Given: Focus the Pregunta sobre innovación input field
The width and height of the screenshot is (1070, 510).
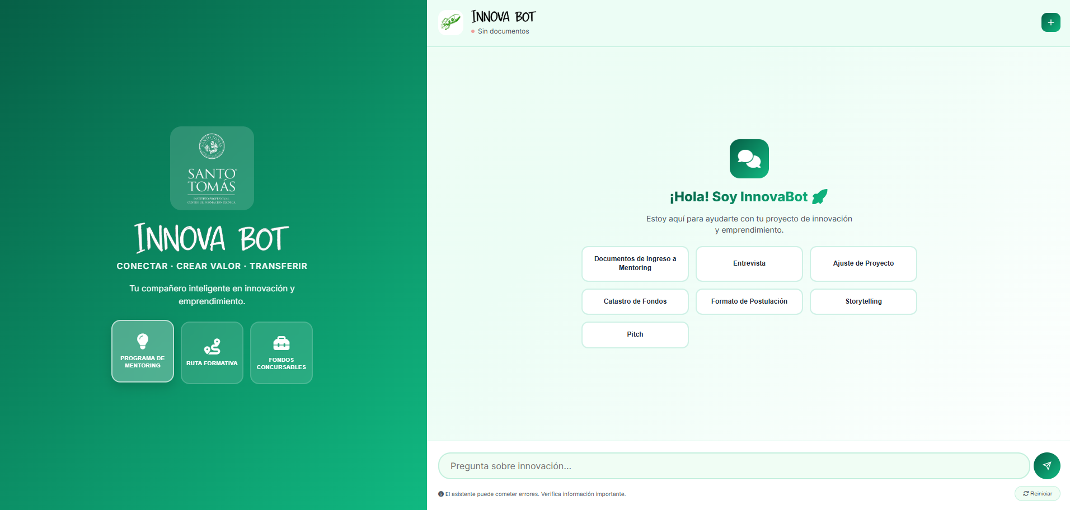Looking at the screenshot, I should click(x=733, y=466).
